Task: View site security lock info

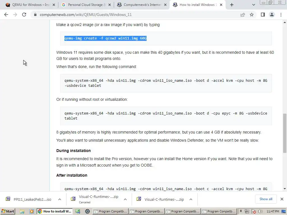Action: [35, 15]
